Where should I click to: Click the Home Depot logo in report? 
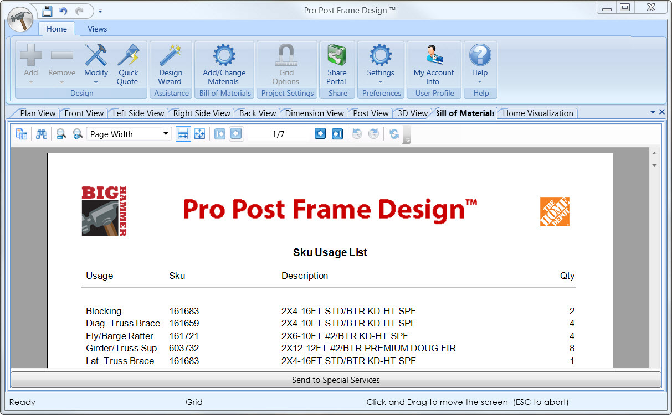[555, 211]
